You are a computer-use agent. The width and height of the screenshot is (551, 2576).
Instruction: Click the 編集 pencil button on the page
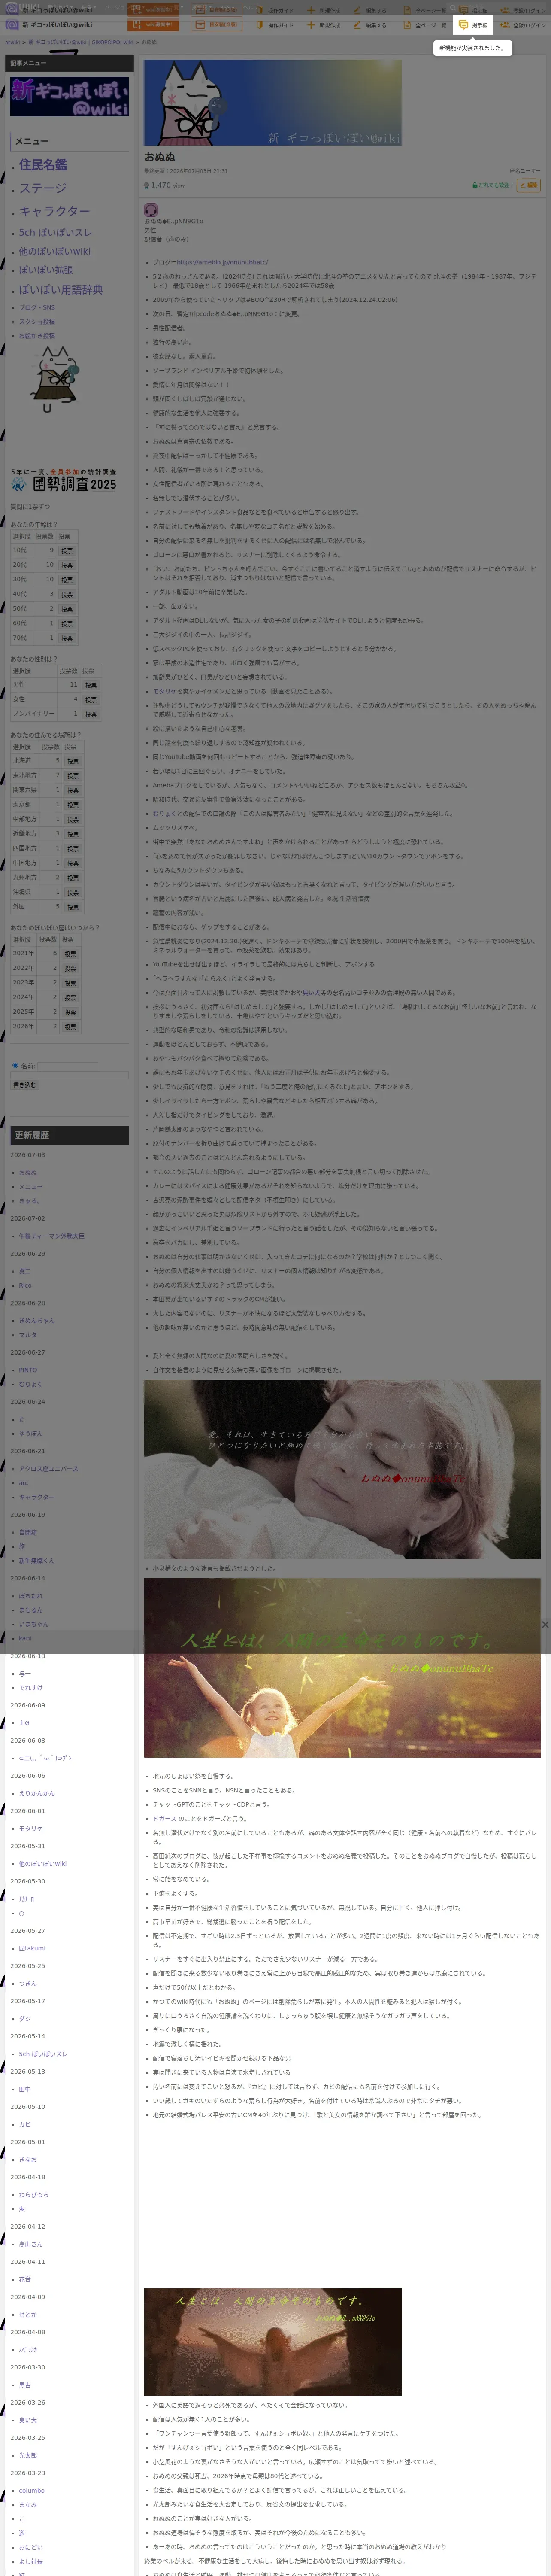tap(529, 185)
